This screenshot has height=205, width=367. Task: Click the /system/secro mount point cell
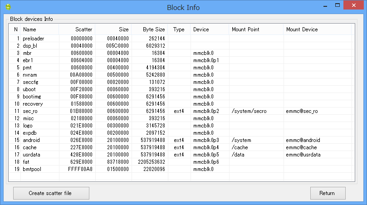tap(249, 111)
